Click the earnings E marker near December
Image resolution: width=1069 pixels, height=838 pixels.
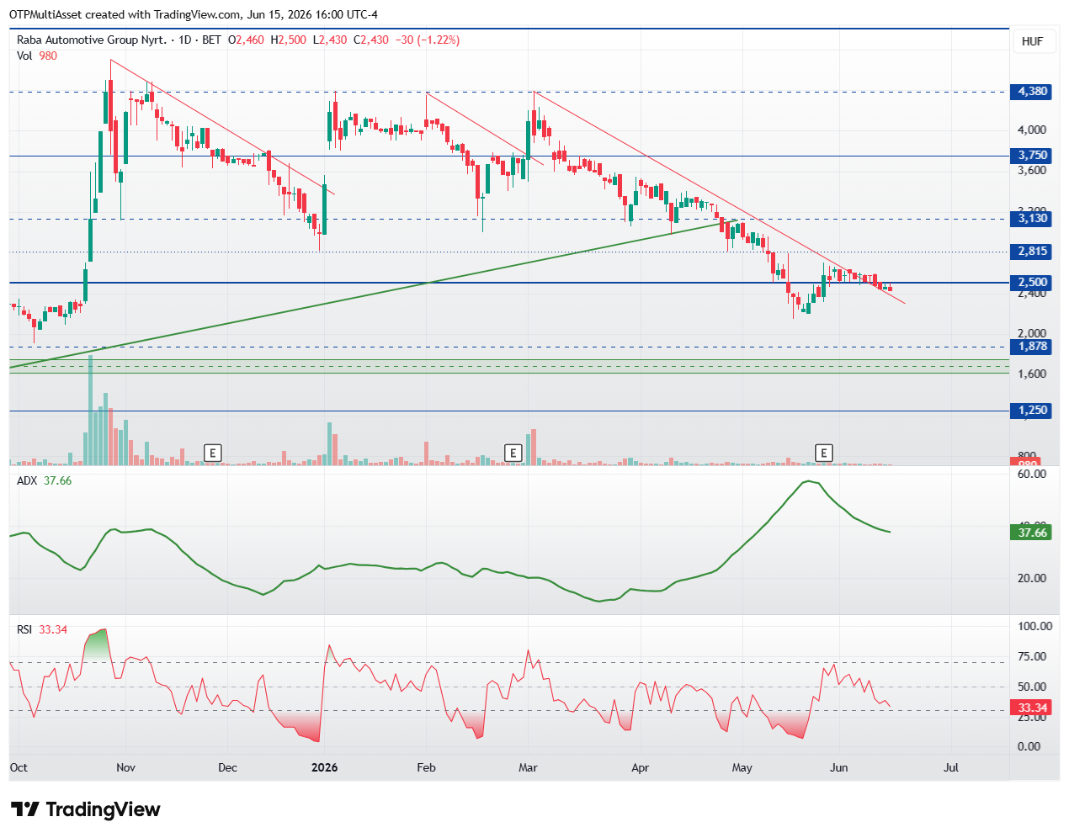(x=213, y=453)
